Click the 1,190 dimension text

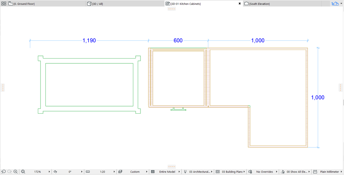[x=89, y=40]
